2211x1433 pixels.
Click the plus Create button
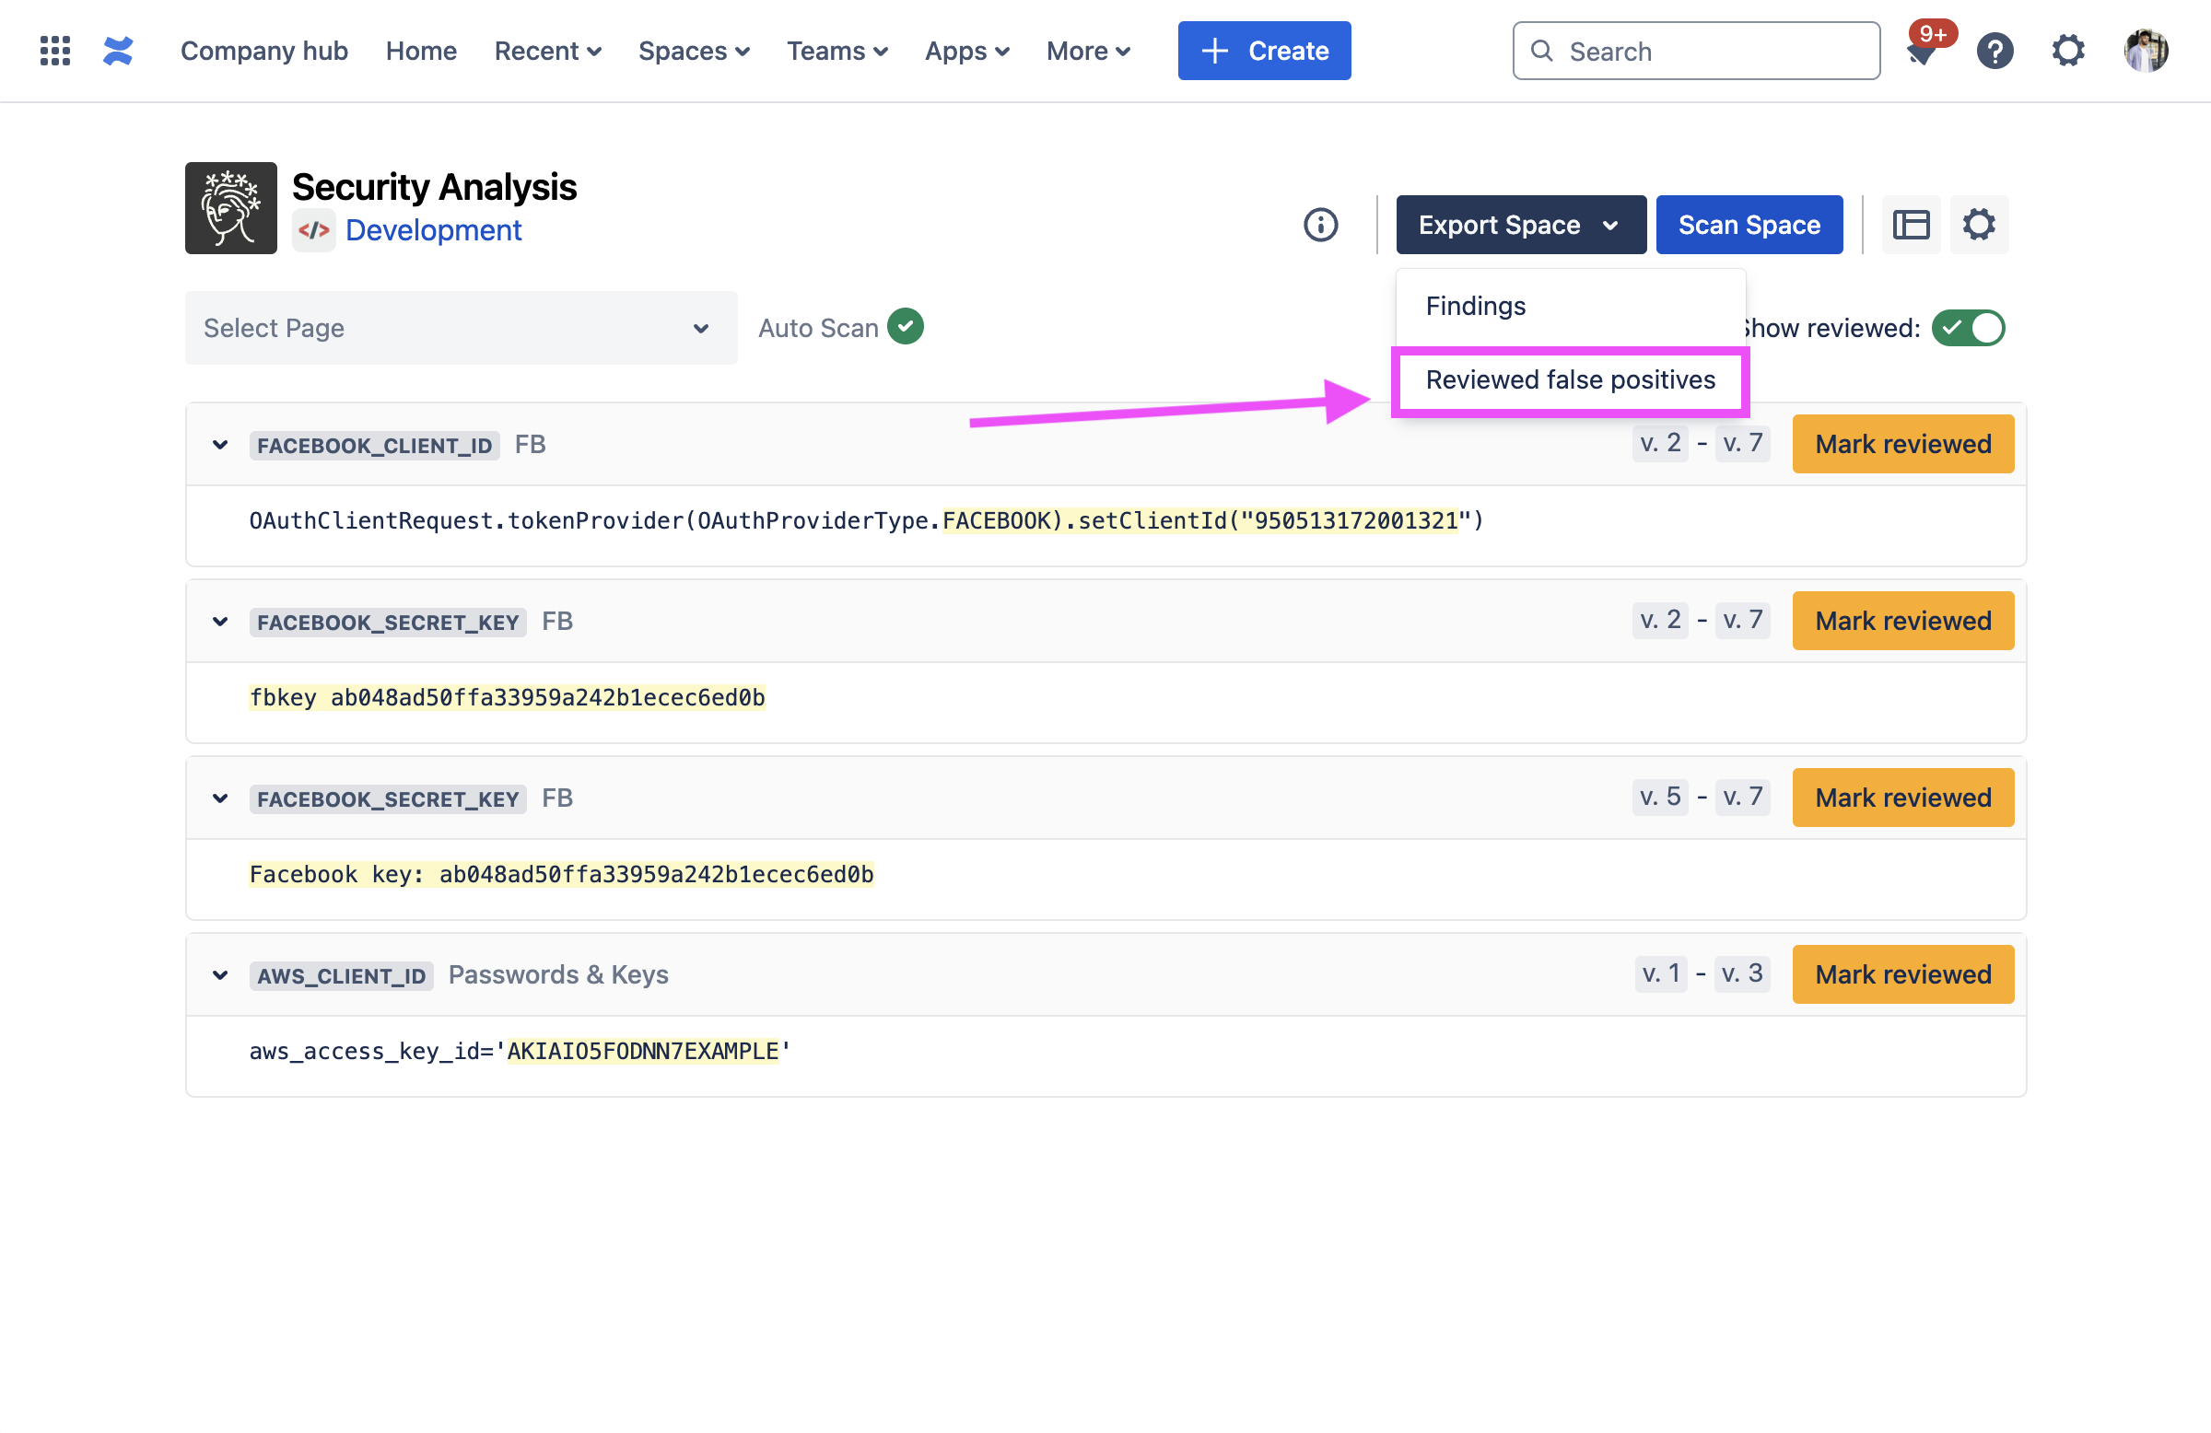[x=1264, y=51]
